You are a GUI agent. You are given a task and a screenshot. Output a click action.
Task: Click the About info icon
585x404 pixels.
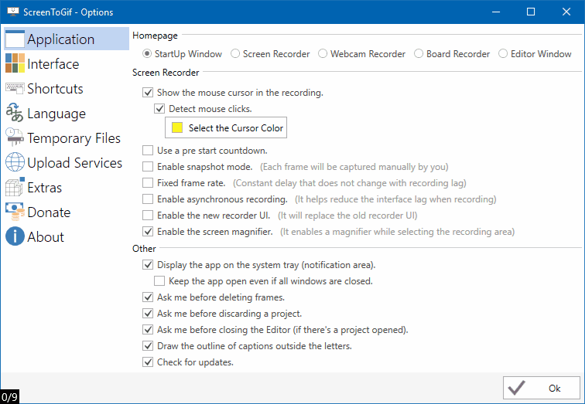click(15, 236)
